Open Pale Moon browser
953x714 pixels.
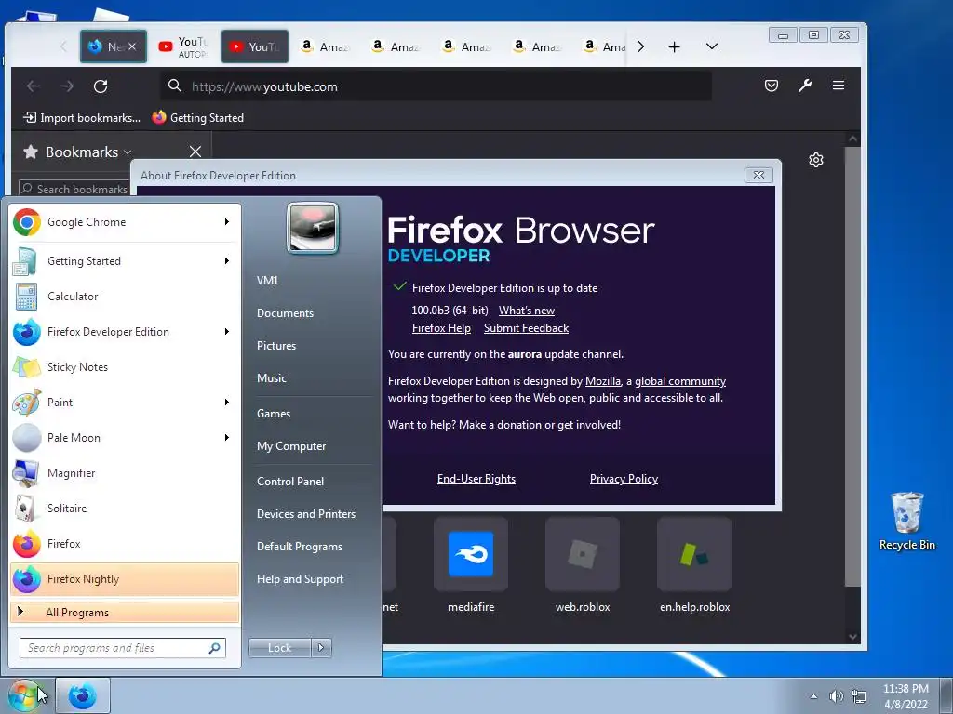coord(125,438)
